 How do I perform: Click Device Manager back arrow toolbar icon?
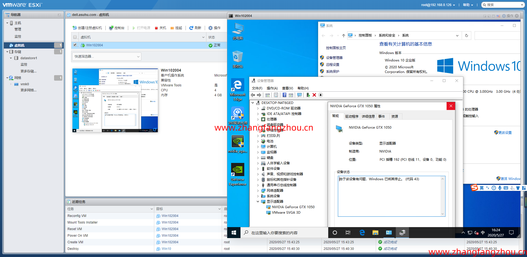point(253,95)
